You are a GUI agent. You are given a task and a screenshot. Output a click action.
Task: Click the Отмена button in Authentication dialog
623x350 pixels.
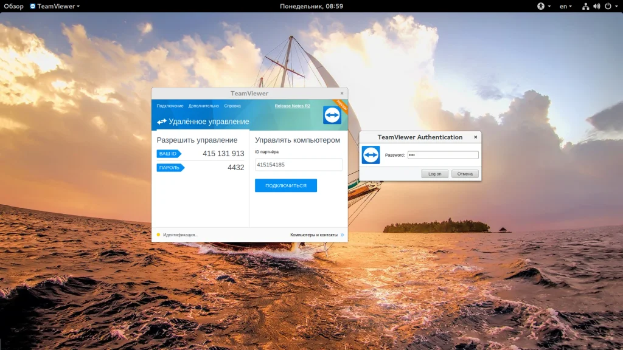pyautogui.click(x=465, y=174)
